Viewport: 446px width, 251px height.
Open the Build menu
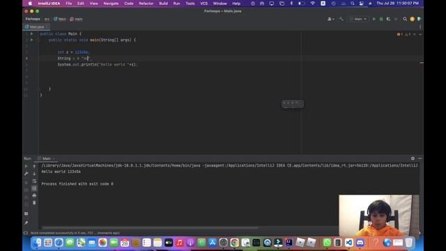[x=163, y=3]
